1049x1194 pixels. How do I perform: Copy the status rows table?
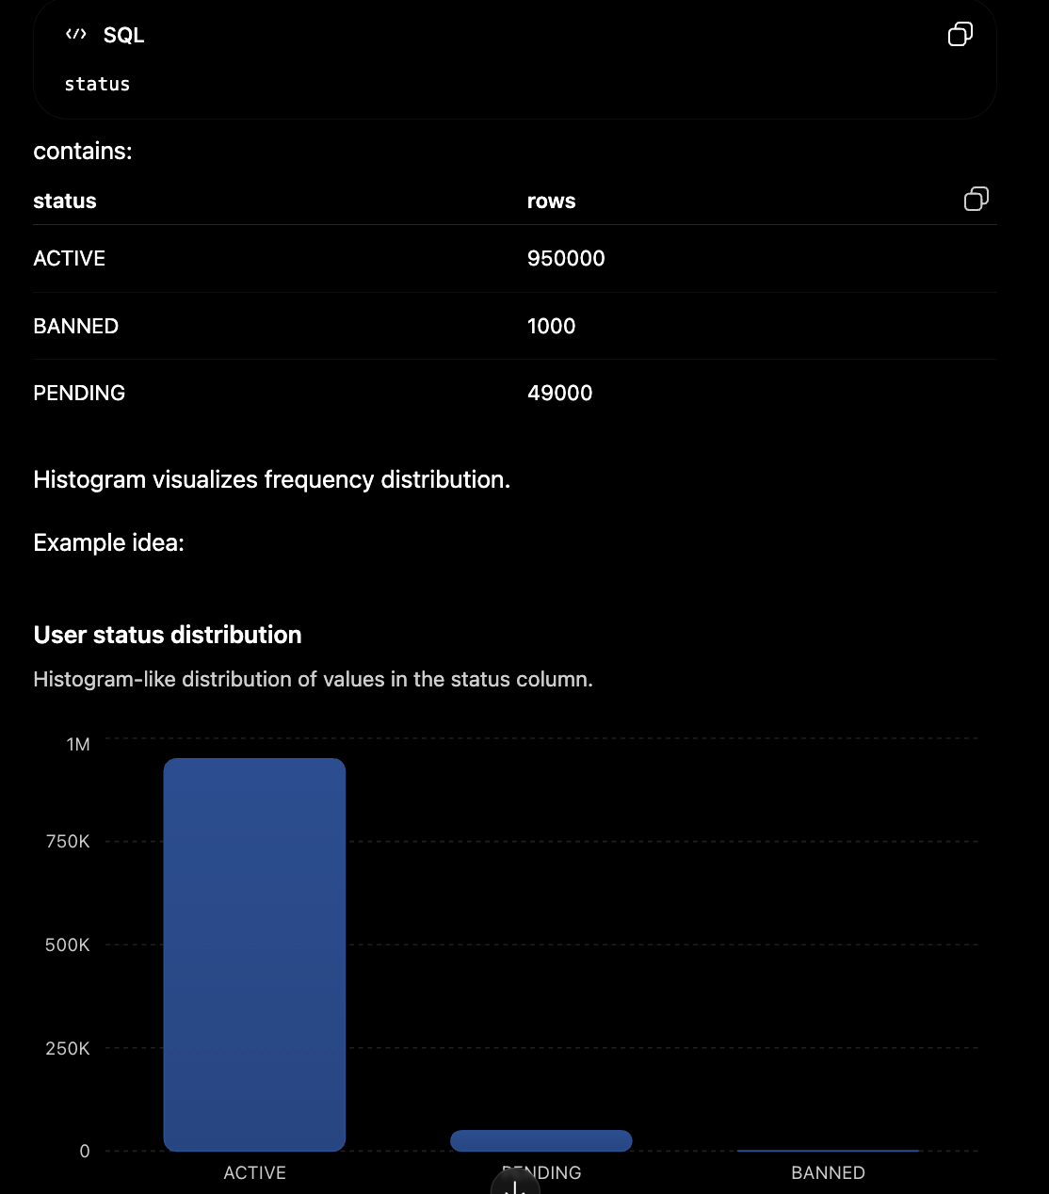click(976, 199)
